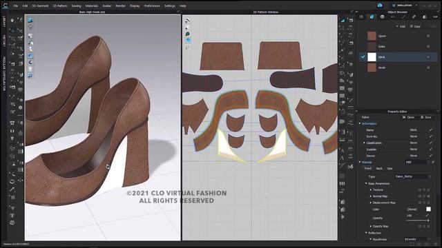This screenshot has width=442, height=248.
Task: Expand the Classification row
Action: click(364, 143)
